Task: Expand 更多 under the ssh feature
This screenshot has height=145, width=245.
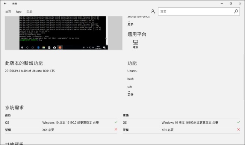Action: coord(130,95)
